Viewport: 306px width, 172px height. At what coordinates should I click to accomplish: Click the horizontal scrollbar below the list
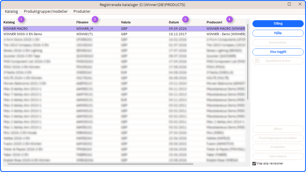tap(101, 164)
